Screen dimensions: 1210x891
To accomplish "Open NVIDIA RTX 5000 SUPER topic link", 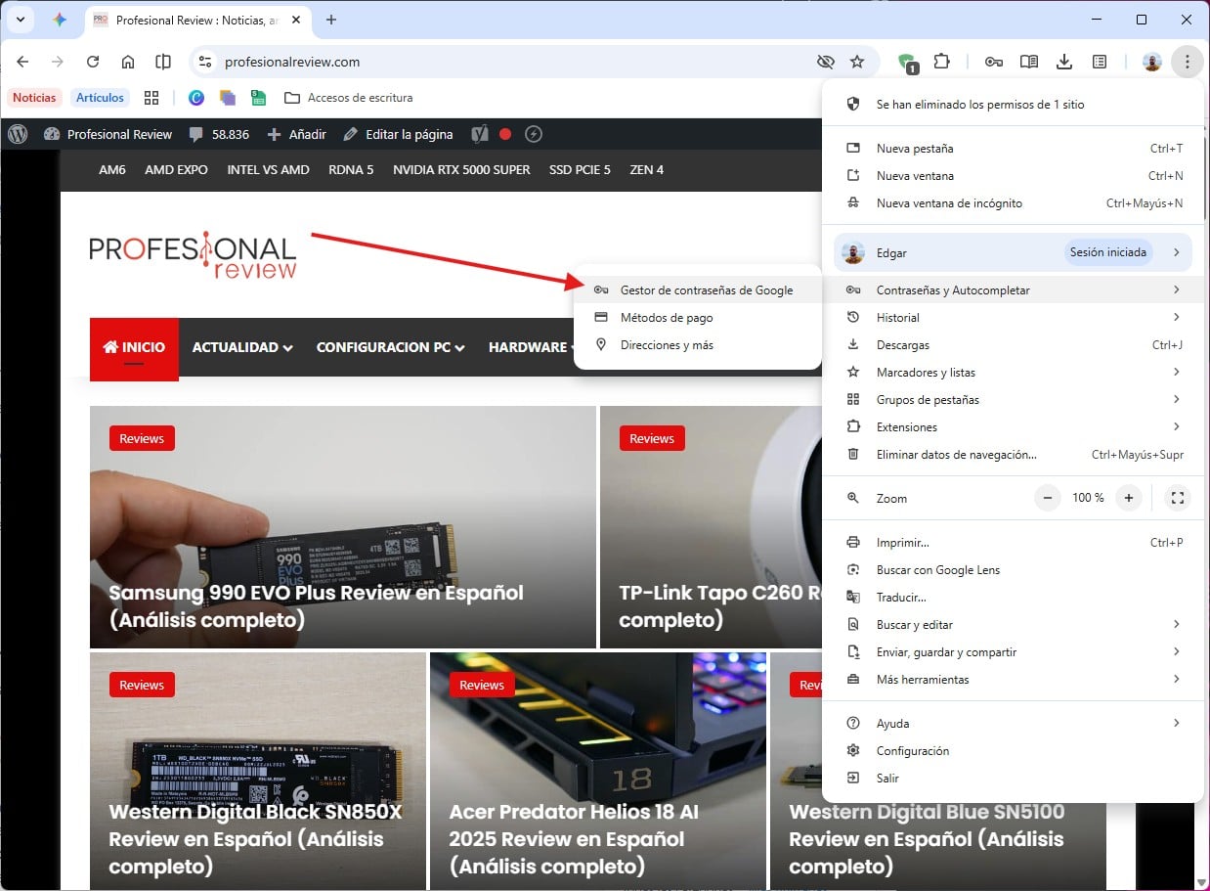I will (461, 169).
